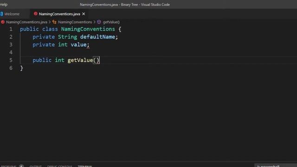This screenshot has height=167, width=297.
Task: Switch to the Welcome tab
Action: (12, 14)
